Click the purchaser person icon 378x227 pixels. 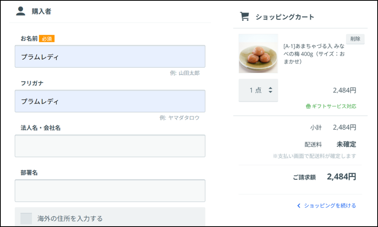coord(20,11)
